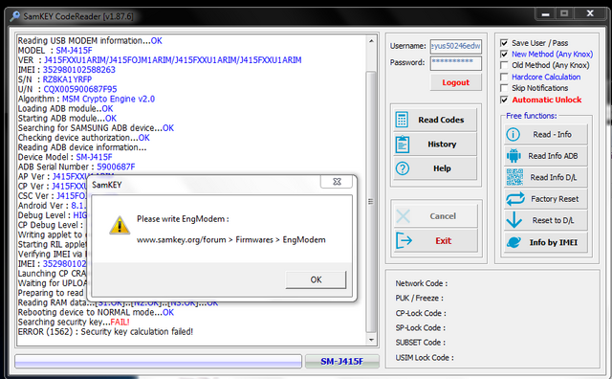Click the globe icon for Info by IMEI
The image size is (612, 379).
[514, 242]
